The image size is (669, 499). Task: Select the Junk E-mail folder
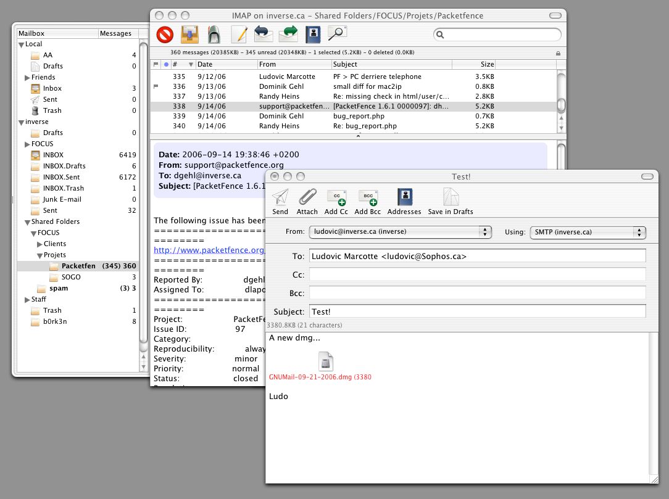click(x=62, y=200)
